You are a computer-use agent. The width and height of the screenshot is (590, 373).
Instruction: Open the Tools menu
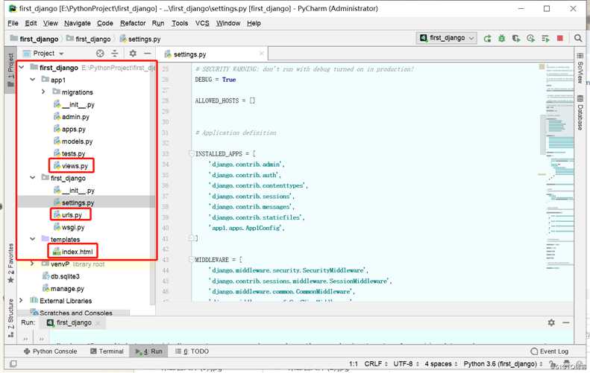(180, 23)
